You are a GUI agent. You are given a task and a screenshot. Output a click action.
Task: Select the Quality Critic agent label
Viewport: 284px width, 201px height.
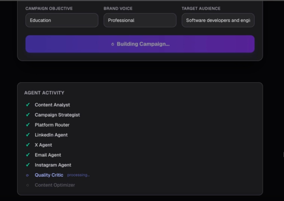pos(49,175)
